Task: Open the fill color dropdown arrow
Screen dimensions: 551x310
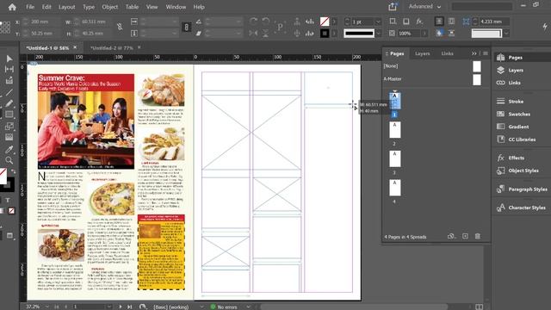Action: tap(334, 22)
